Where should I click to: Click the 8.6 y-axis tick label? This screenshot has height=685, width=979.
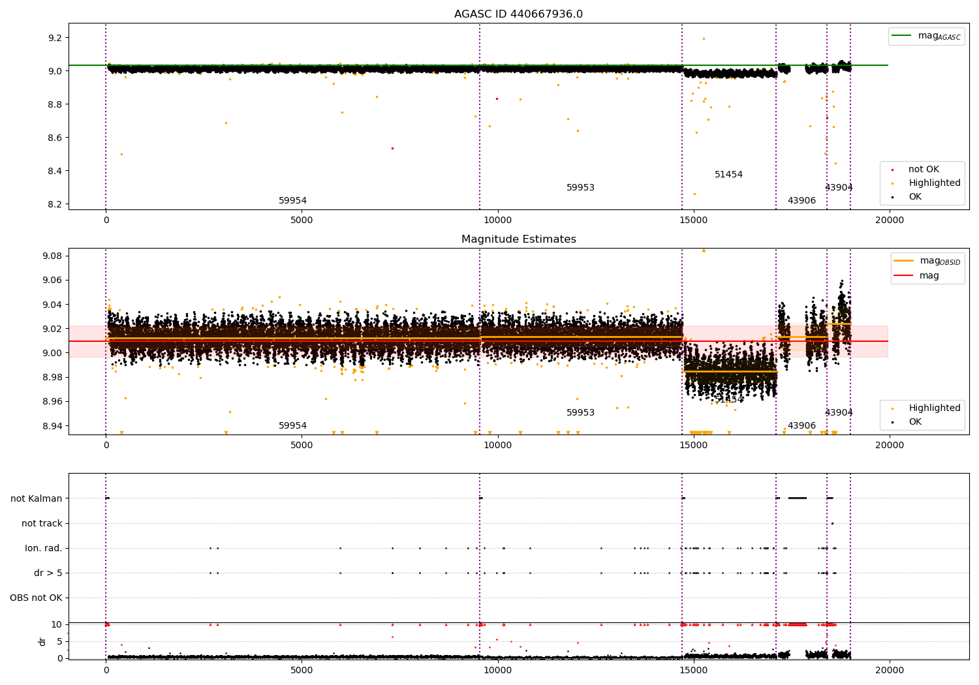click(55, 138)
